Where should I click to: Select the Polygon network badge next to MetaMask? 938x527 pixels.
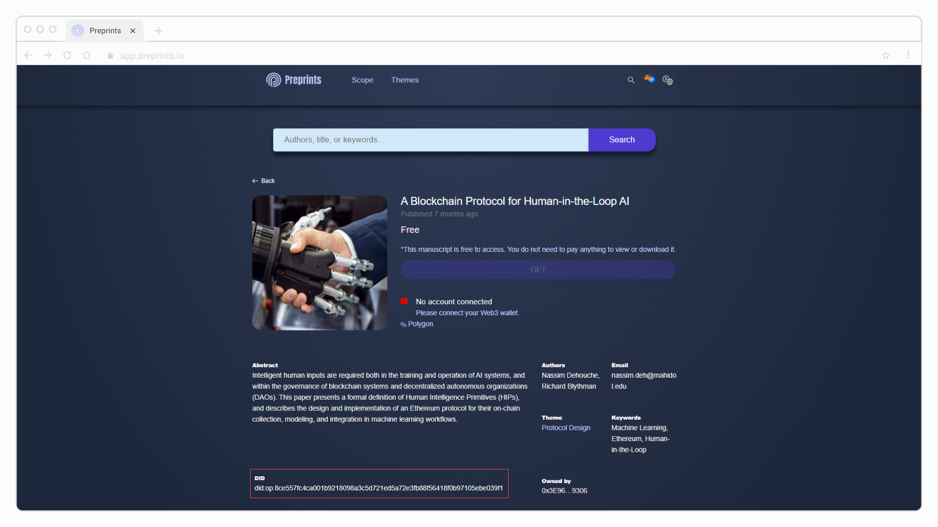pyautogui.click(x=652, y=81)
